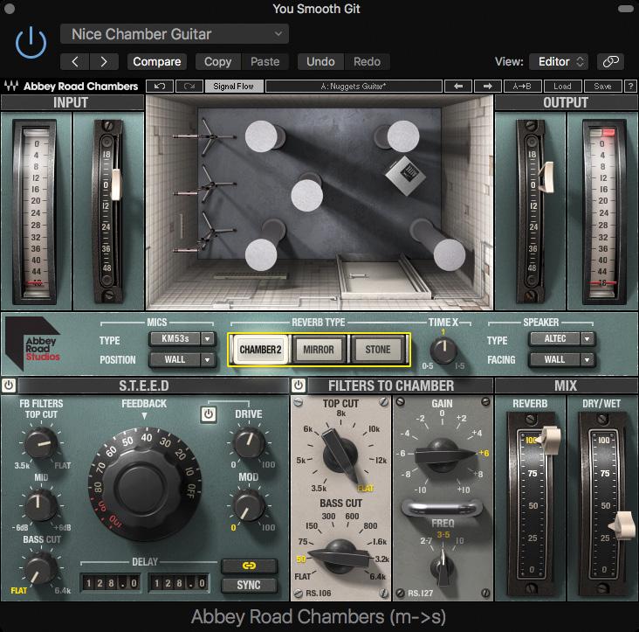Toggle the Filters To Chamber power button
The image size is (639, 632).
pyautogui.click(x=299, y=385)
